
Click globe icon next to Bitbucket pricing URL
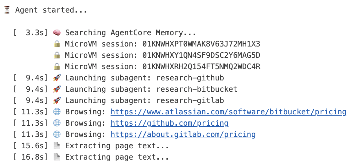tap(57, 112)
